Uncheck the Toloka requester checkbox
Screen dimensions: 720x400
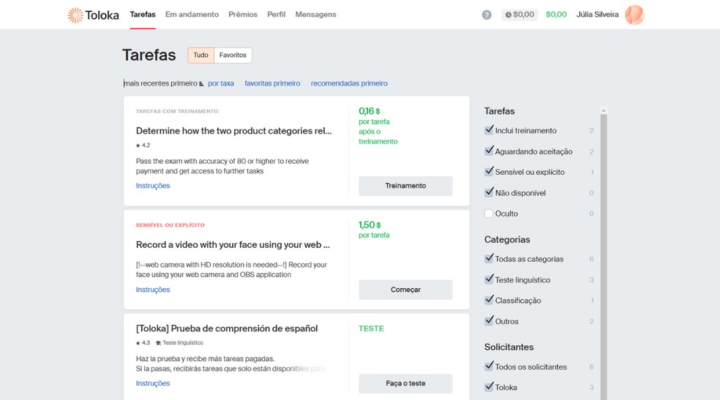(x=489, y=387)
